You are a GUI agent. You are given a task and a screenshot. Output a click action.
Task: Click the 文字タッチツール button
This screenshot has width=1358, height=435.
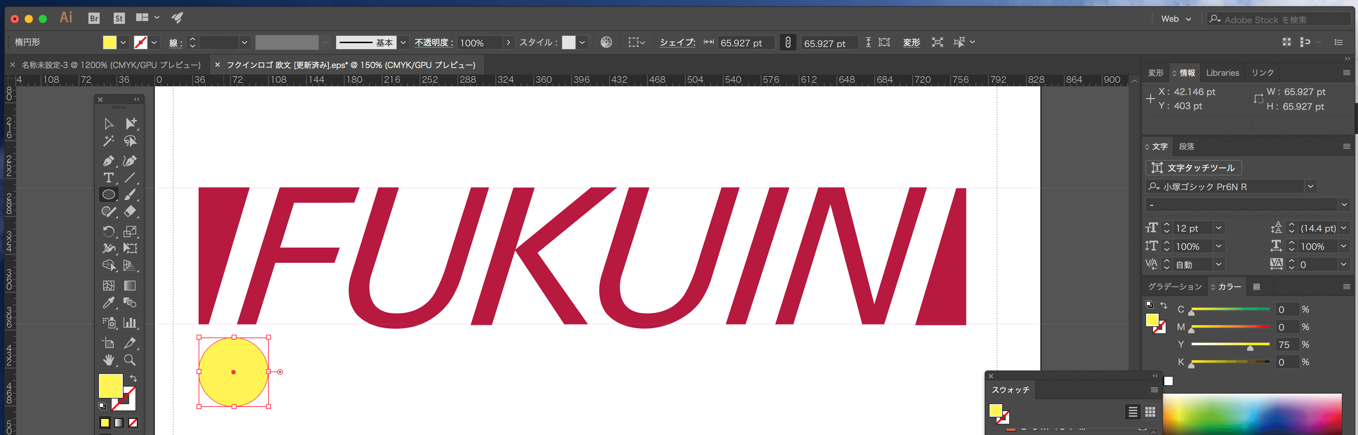pyautogui.click(x=1193, y=168)
